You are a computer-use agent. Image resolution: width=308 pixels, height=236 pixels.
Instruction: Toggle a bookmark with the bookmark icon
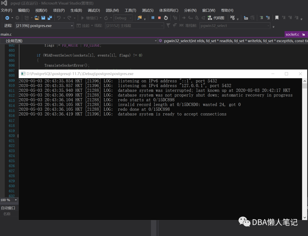[x=277, y=18]
